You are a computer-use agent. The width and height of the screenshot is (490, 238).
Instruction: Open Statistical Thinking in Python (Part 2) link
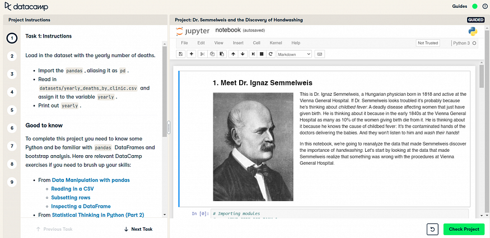click(98, 215)
